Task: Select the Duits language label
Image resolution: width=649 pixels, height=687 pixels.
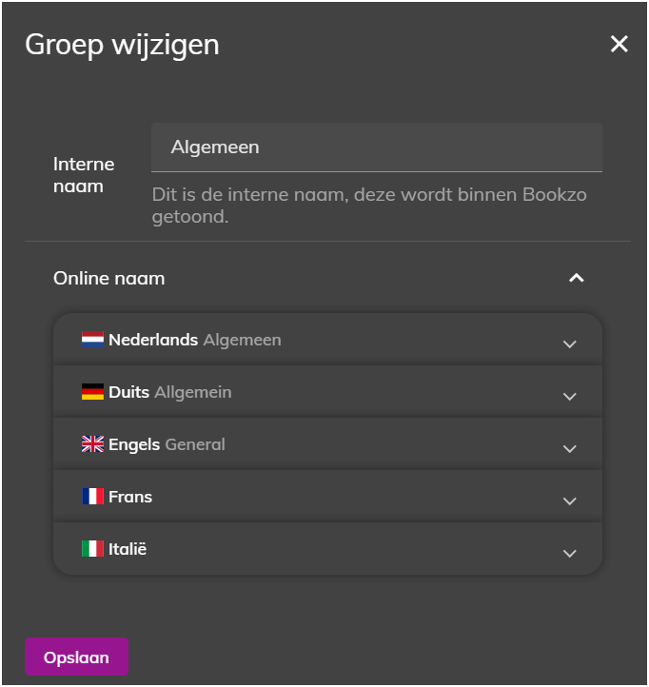Action: tap(128, 392)
